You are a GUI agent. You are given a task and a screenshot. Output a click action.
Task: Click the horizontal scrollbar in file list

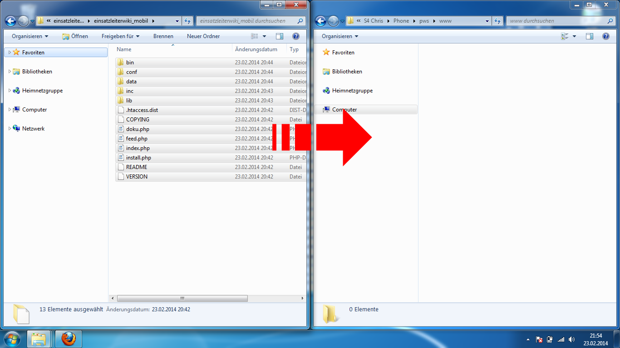pos(182,299)
